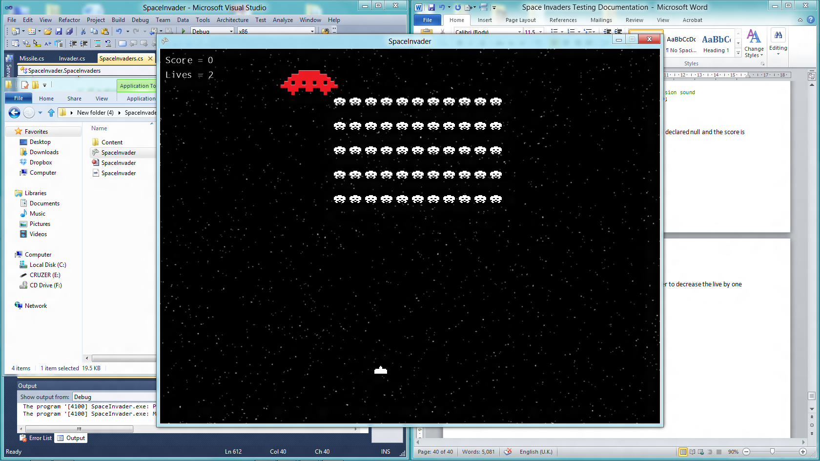The image size is (820, 461).
Task: Switch to Draft view in Word
Action: 718,452
